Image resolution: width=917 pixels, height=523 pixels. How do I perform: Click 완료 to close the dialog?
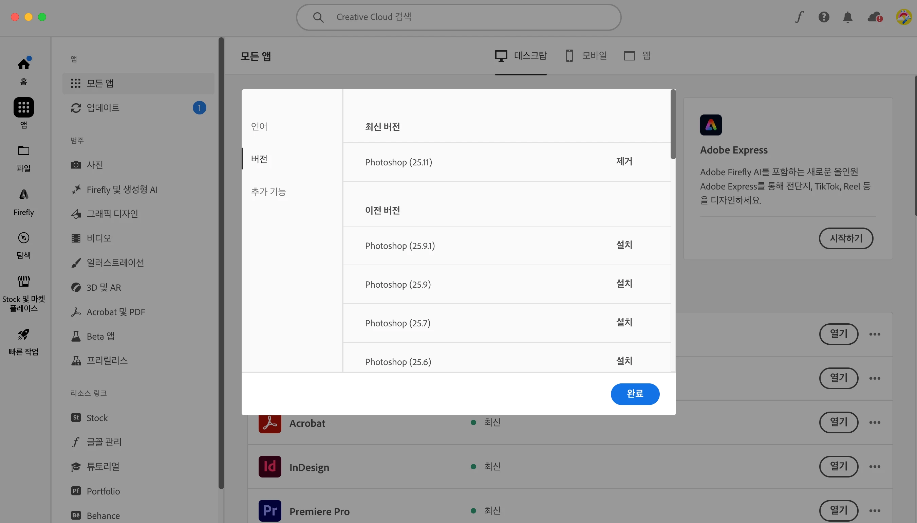coord(635,394)
